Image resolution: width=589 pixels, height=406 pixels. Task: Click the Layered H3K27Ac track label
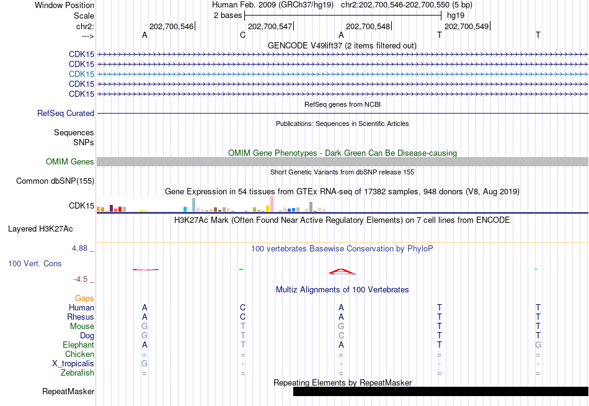(x=40, y=229)
